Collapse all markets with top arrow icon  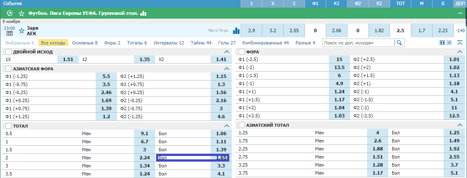(459, 43)
